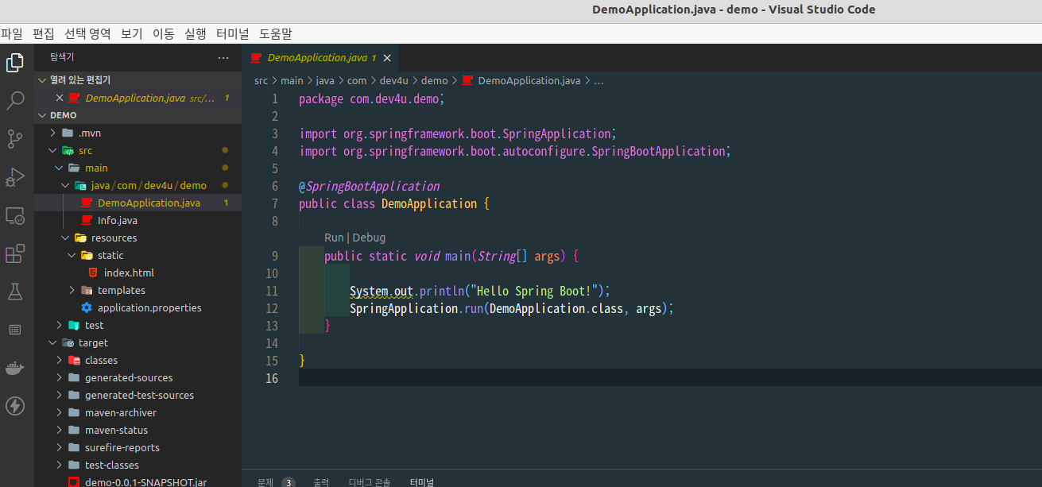The width and height of the screenshot is (1042, 487).
Task: Click Java file icon on editor tab
Action: [256, 58]
